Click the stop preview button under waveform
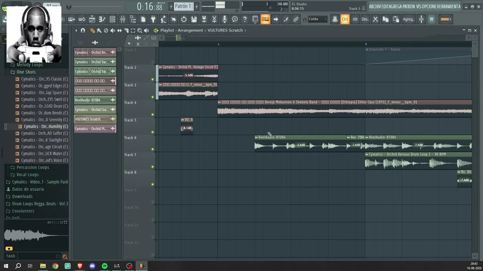The image size is (483, 271). tap(9, 248)
